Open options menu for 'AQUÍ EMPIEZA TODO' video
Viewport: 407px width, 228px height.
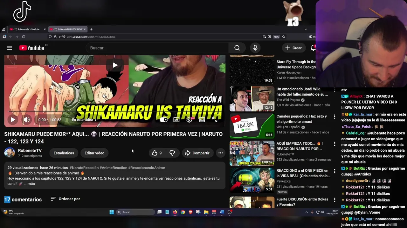click(335, 144)
